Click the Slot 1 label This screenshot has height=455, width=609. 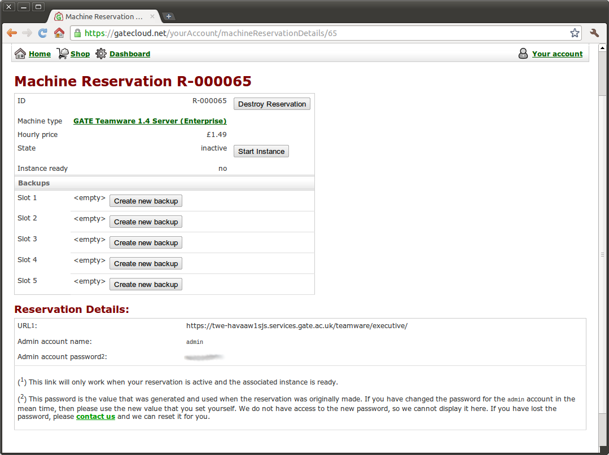[x=27, y=198]
